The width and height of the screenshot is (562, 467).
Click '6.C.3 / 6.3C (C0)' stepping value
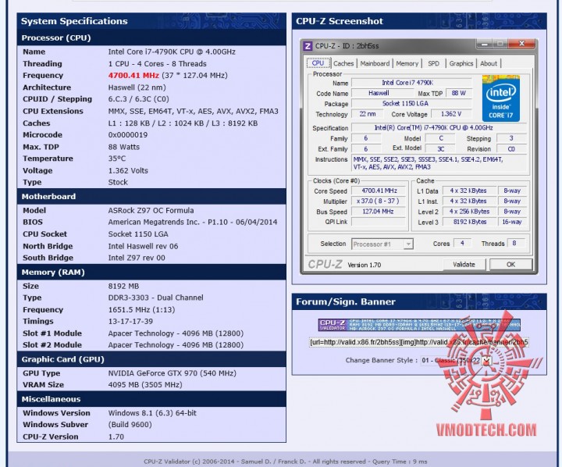[x=139, y=99]
